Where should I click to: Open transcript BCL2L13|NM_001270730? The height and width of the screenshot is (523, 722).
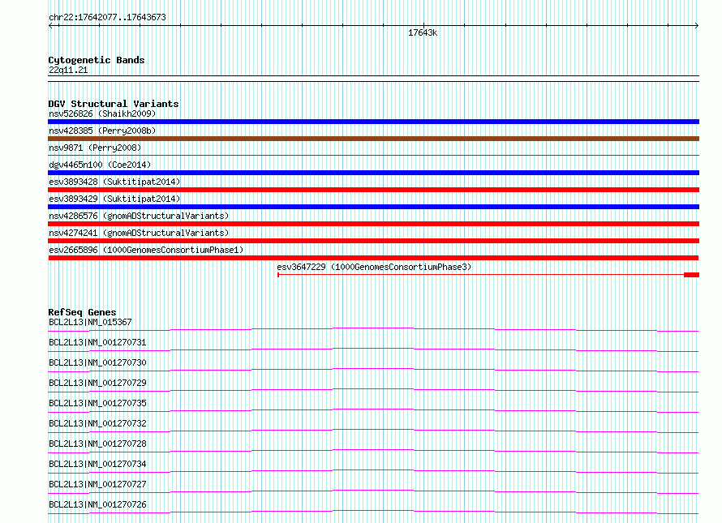(x=97, y=362)
